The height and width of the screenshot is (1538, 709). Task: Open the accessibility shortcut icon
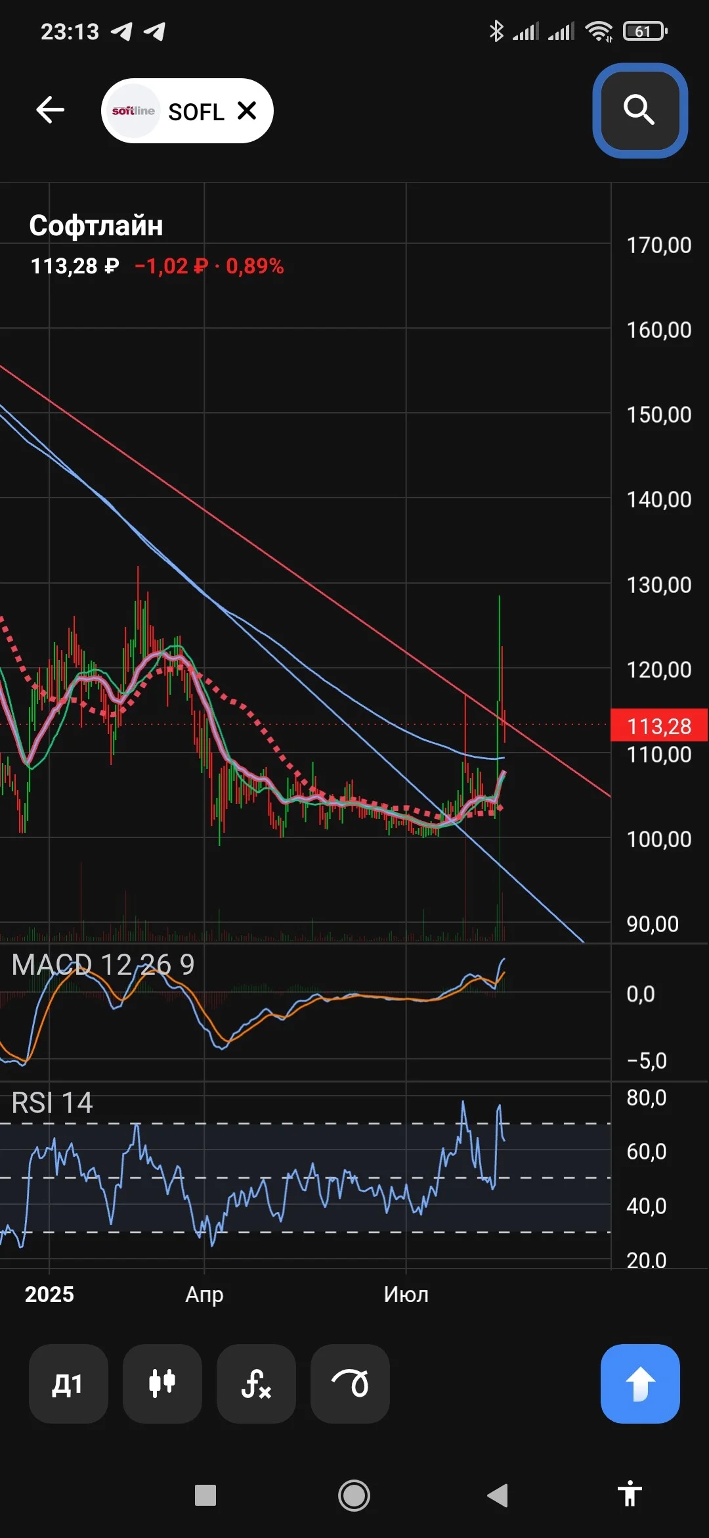630,1493
